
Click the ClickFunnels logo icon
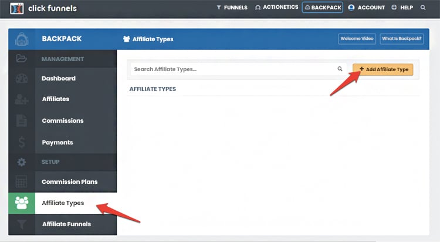18,8
